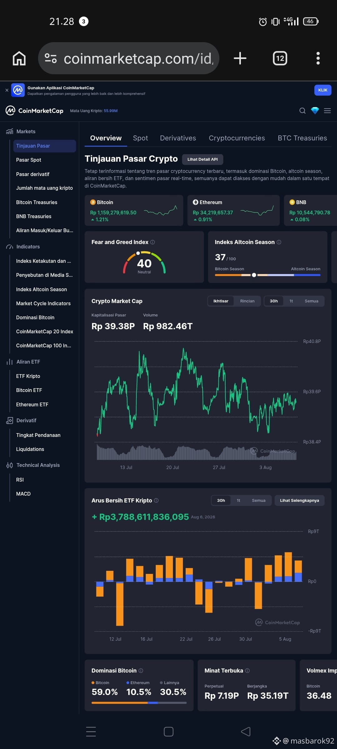This screenshot has width=337, height=749.
Task: Tap the Android home square button
Action: [168, 732]
